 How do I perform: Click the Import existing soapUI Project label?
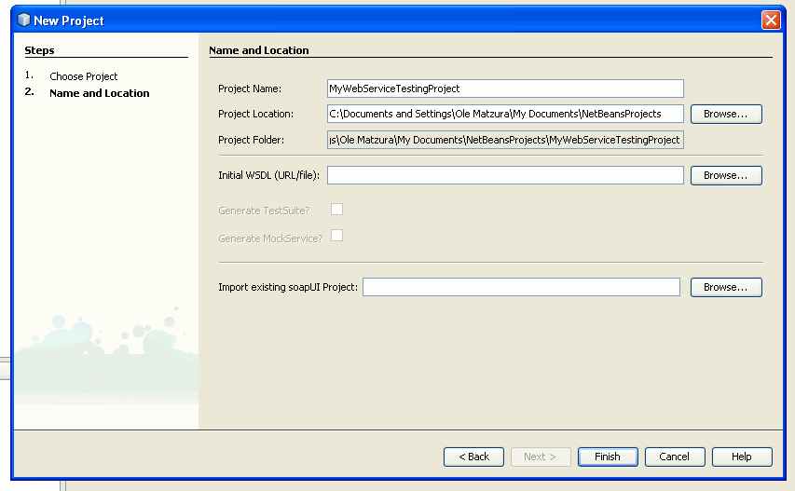[x=287, y=287]
